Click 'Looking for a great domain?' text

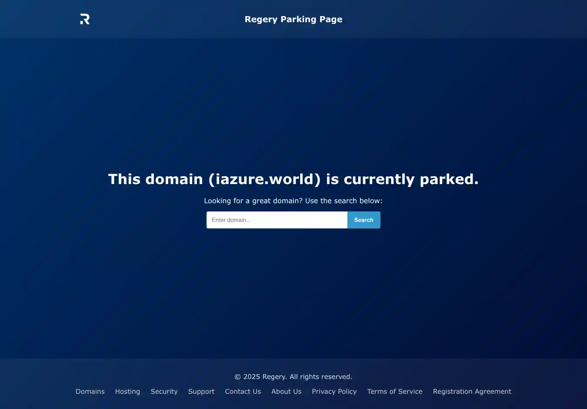tap(253, 201)
